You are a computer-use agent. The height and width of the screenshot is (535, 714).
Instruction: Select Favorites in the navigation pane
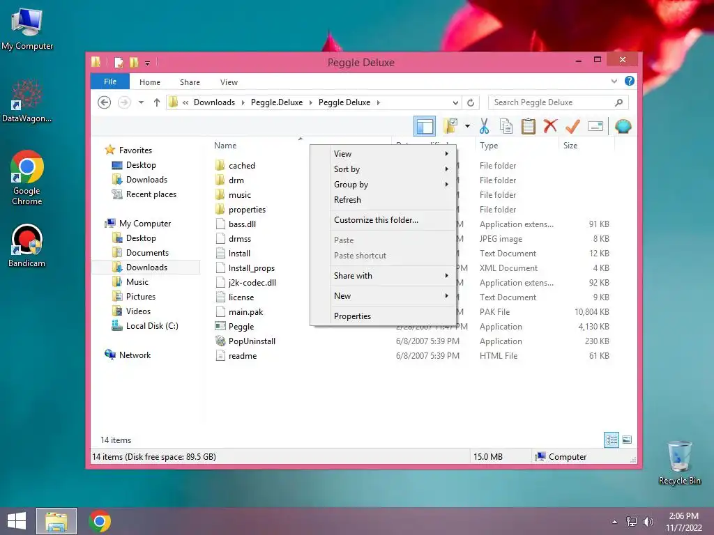point(135,150)
